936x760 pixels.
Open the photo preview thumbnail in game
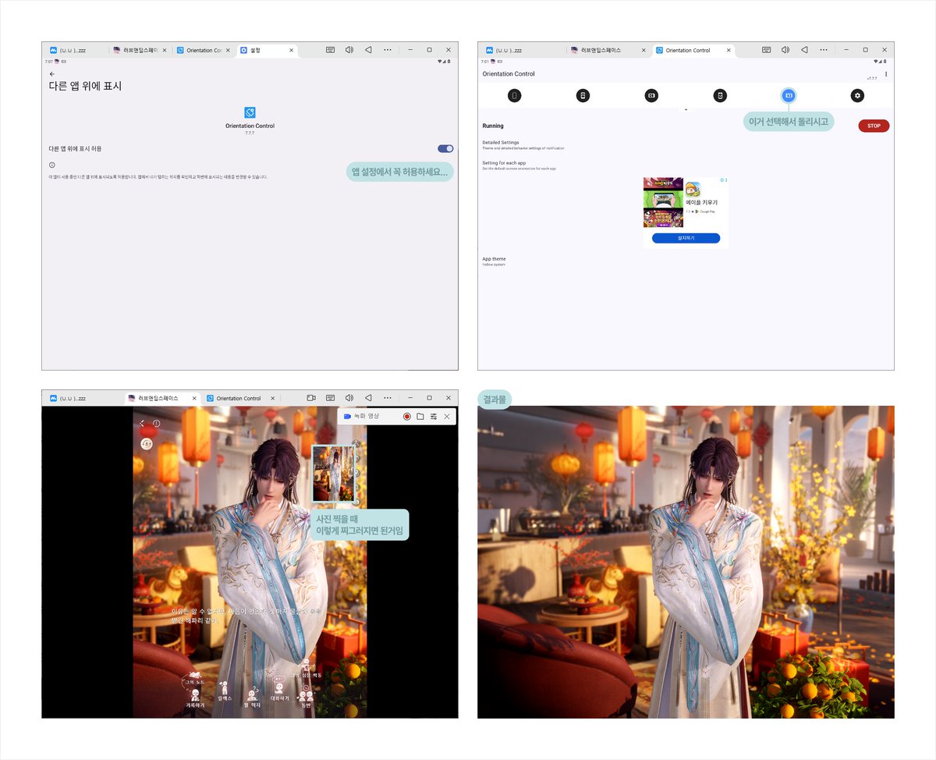pos(333,472)
